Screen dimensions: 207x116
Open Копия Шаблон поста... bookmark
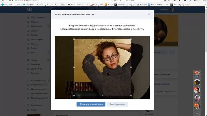click(x=158, y=5)
